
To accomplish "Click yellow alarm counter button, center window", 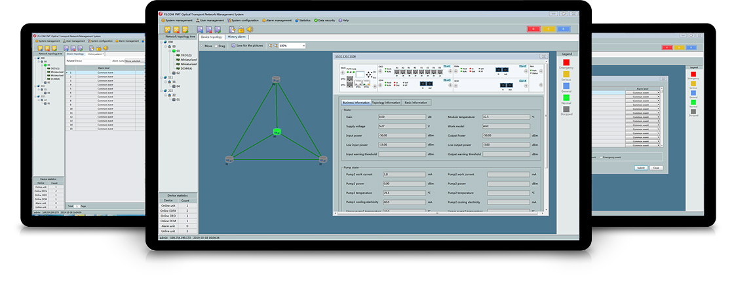I will pos(549,29).
